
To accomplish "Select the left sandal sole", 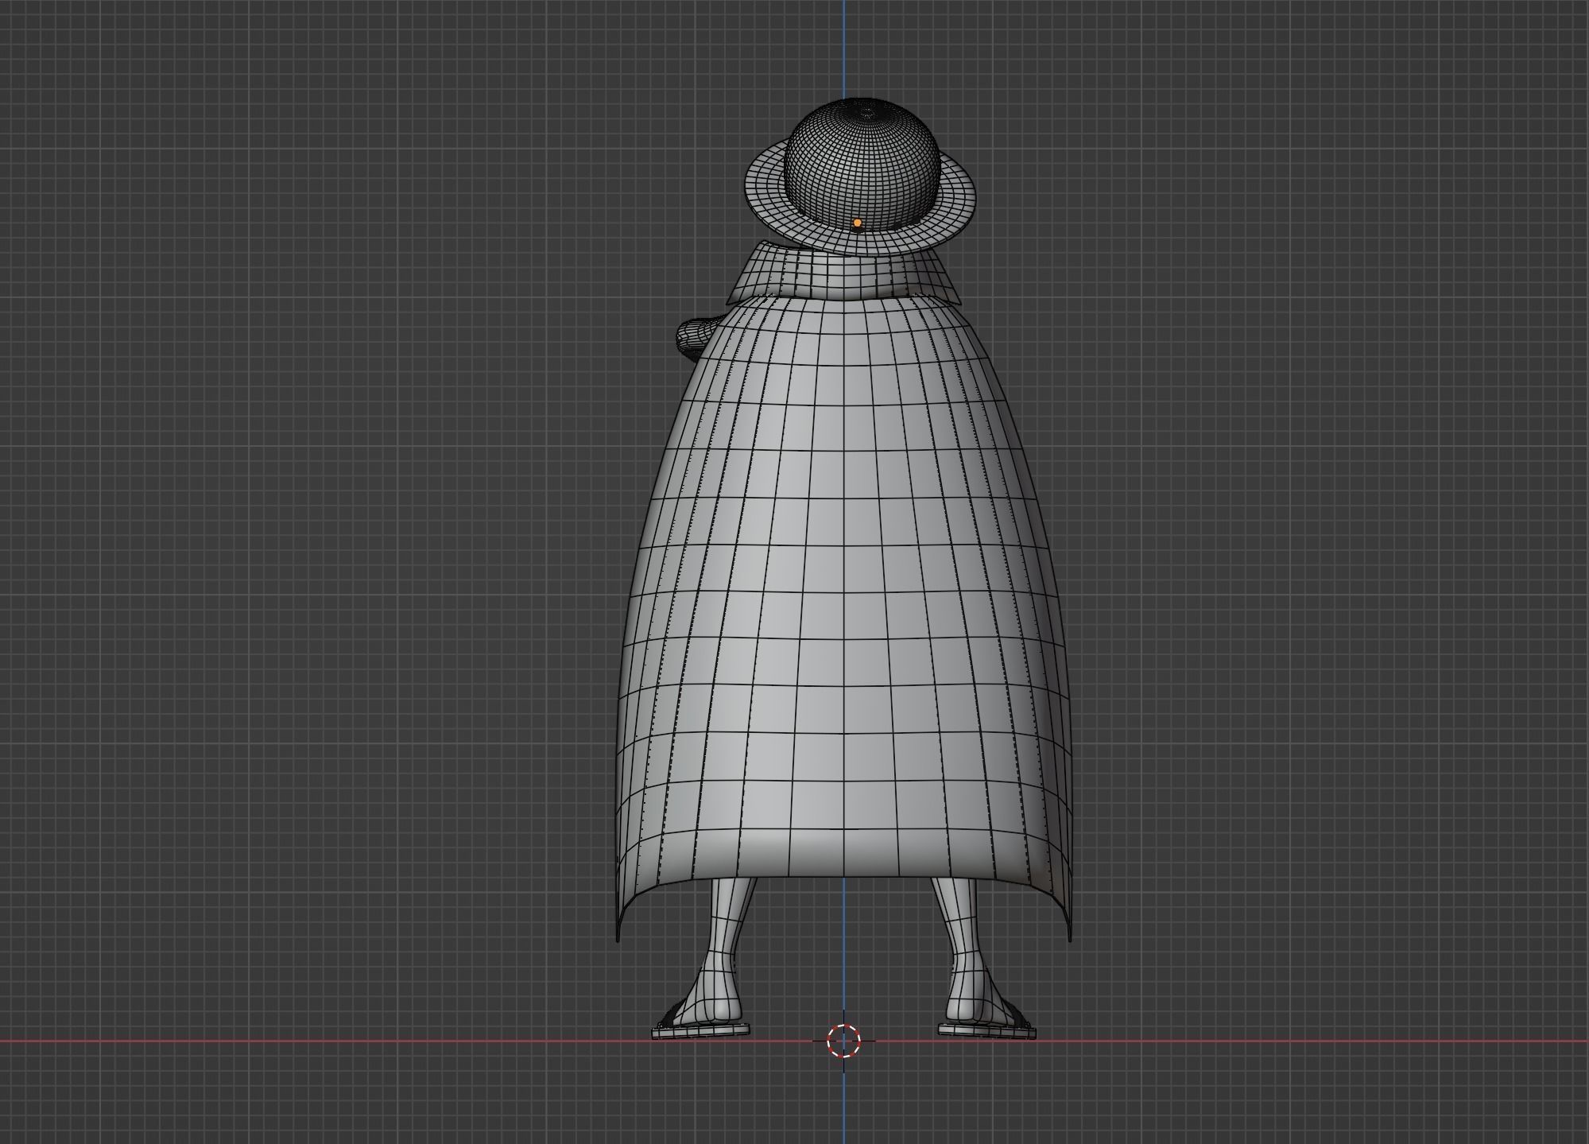I will point(700,1032).
